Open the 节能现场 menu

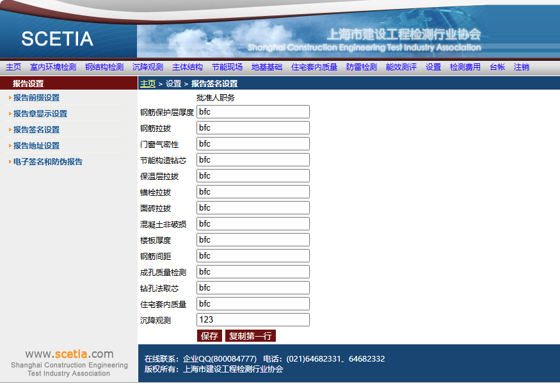tap(227, 67)
